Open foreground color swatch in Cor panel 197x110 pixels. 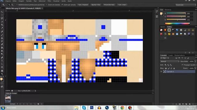(x=161, y=13)
